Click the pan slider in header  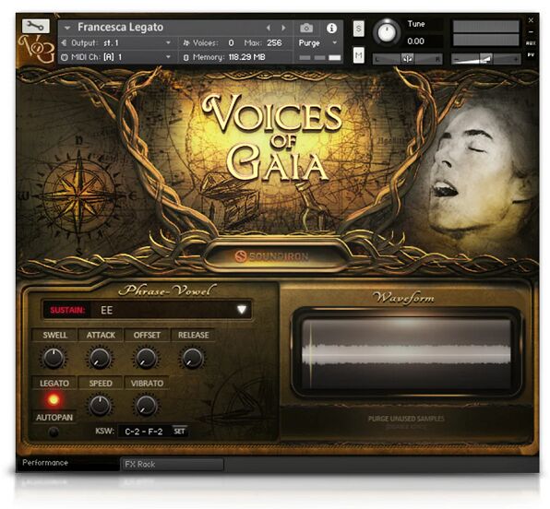(407, 59)
